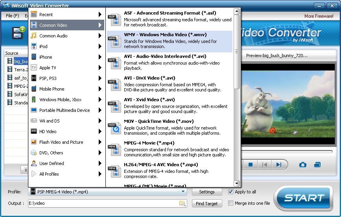
Task: Expand the All Profiles submenu arrow
Action: [x=100, y=174]
